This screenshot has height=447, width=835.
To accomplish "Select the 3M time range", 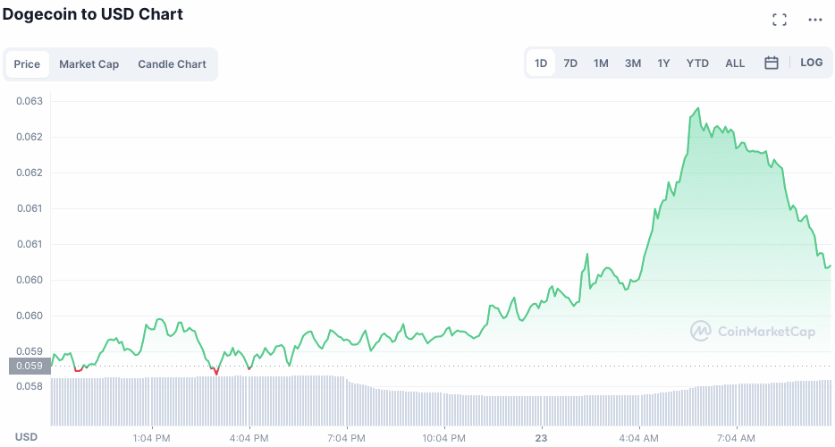I will pyautogui.click(x=633, y=63).
